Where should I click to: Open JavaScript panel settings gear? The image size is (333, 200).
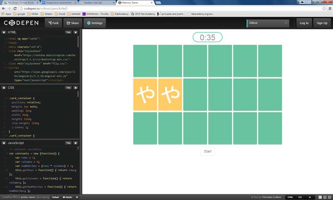tap(4, 143)
